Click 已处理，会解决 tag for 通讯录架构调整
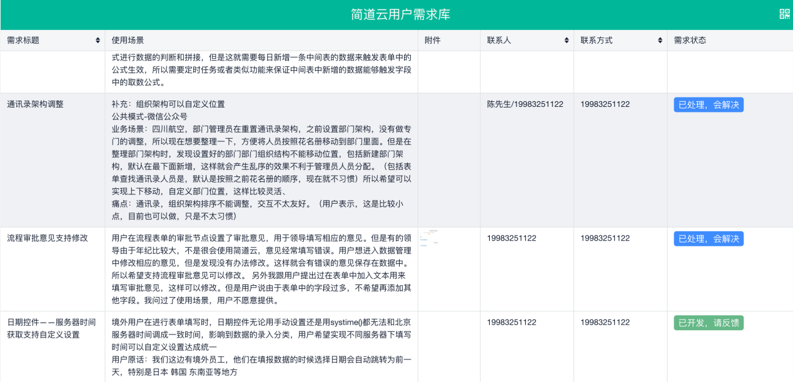Viewport: 793px width, 382px height. click(x=708, y=105)
